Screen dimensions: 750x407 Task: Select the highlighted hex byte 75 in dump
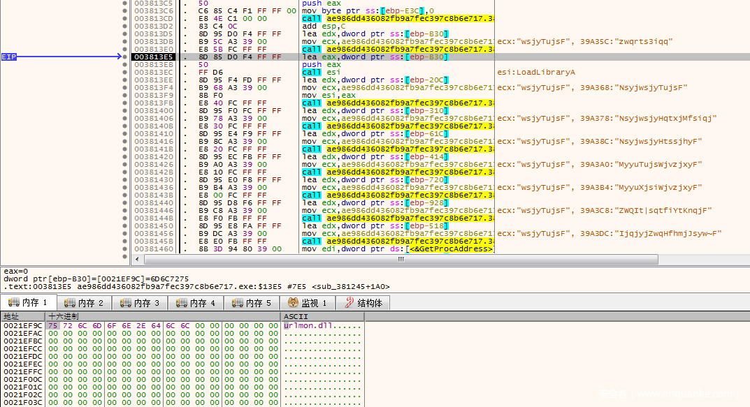coord(52,326)
